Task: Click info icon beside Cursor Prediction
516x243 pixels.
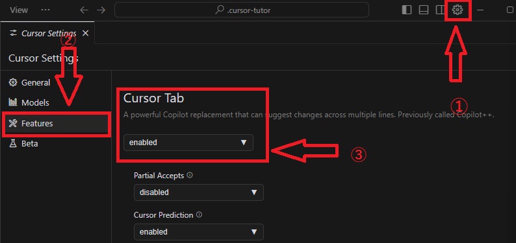Action: click(199, 214)
